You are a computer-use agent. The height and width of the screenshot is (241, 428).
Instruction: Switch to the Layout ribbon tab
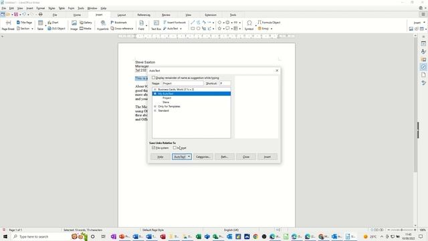pos(122,15)
